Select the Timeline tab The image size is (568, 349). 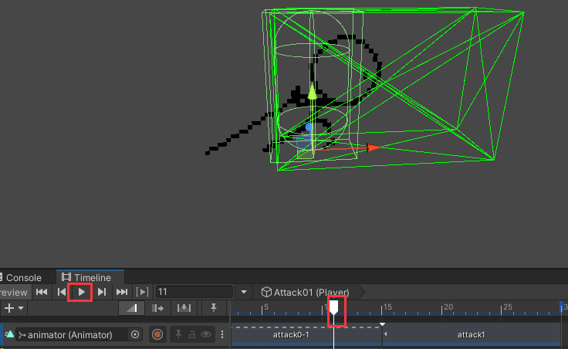[86, 277]
